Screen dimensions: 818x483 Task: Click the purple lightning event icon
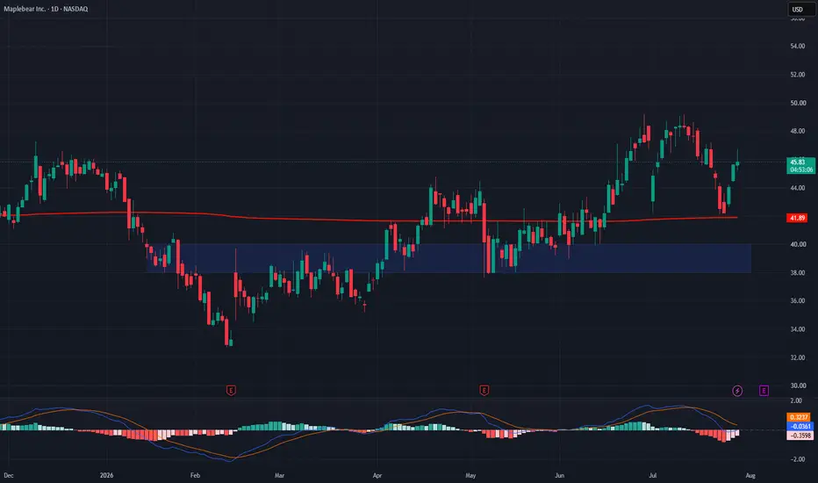(737, 391)
